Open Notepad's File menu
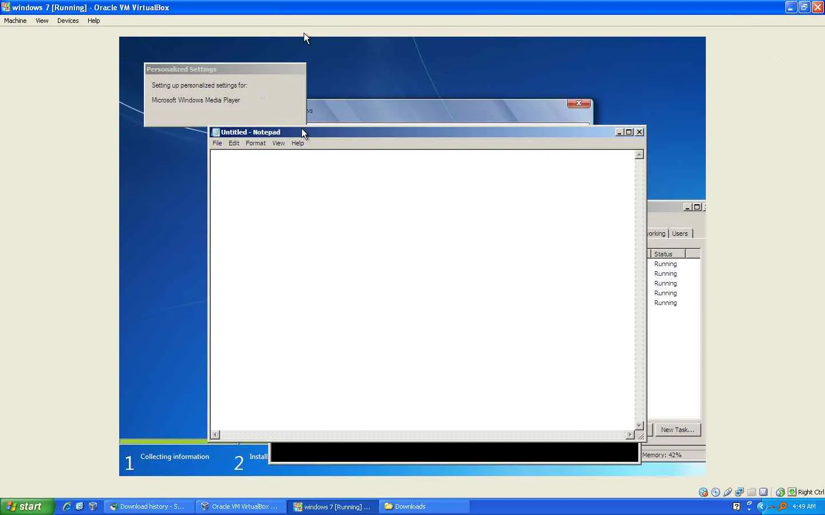 [217, 143]
